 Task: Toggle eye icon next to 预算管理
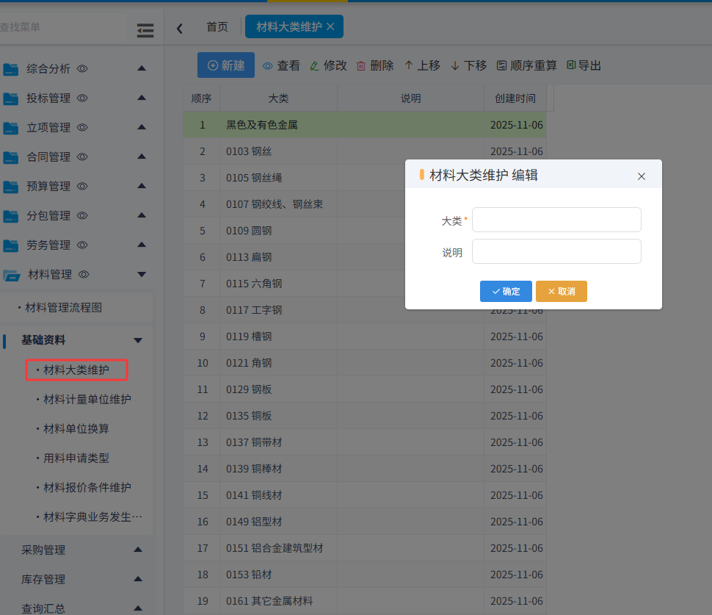tap(82, 186)
